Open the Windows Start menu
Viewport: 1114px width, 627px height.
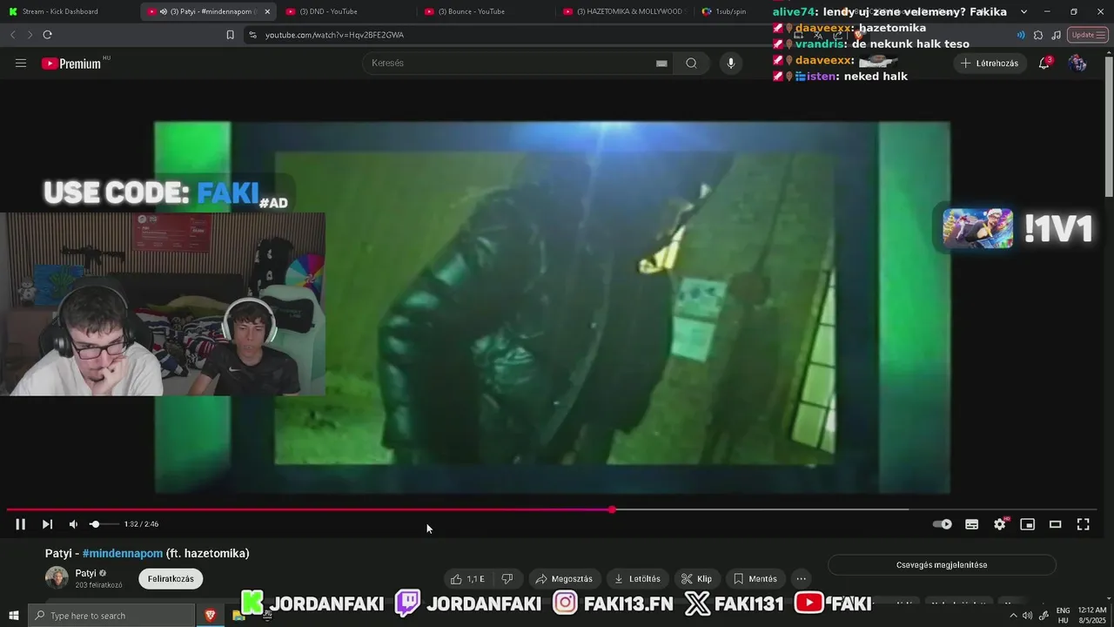point(14,616)
